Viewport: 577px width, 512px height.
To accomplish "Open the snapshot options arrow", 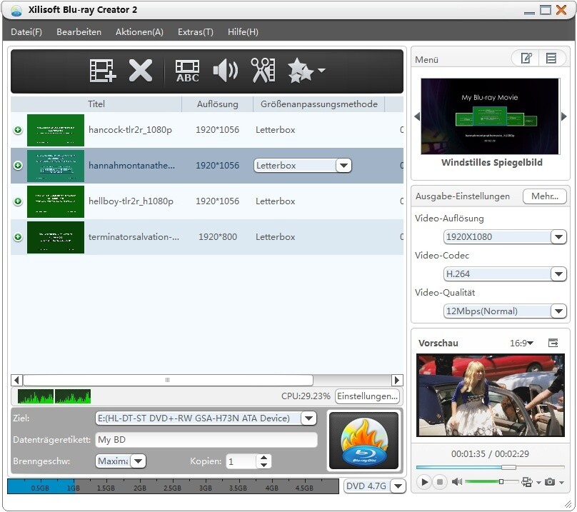I will click(x=561, y=482).
